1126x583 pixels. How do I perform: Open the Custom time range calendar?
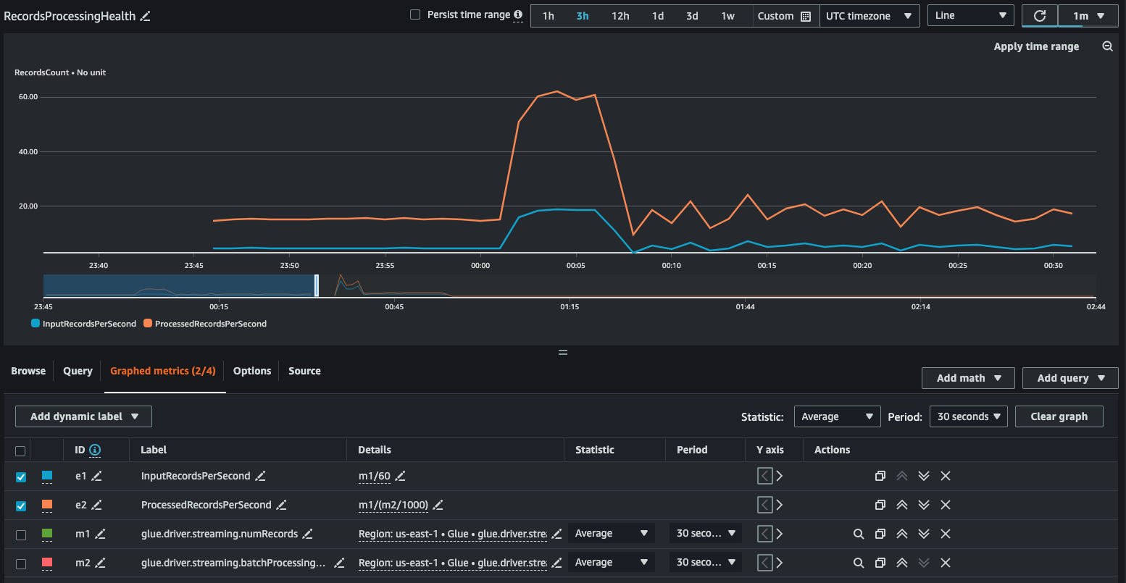tap(784, 16)
